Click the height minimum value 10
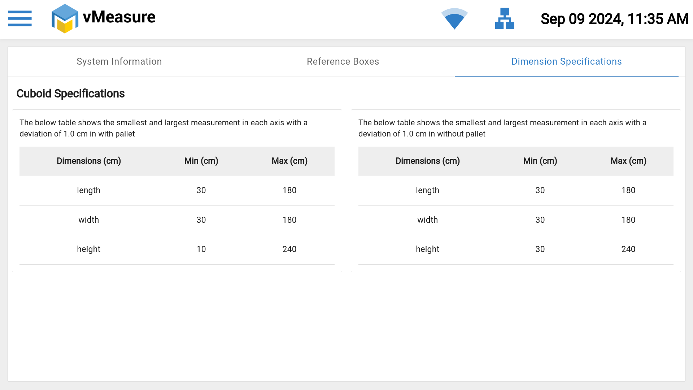693x390 pixels. tap(201, 249)
